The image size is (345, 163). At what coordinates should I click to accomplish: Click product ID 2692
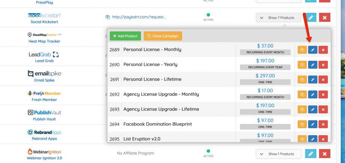click(115, 95)
